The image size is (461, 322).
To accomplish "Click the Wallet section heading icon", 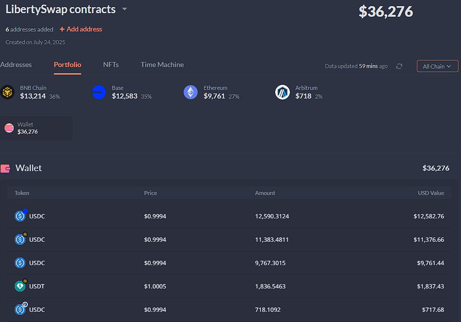I will click(x=5, y=169).
